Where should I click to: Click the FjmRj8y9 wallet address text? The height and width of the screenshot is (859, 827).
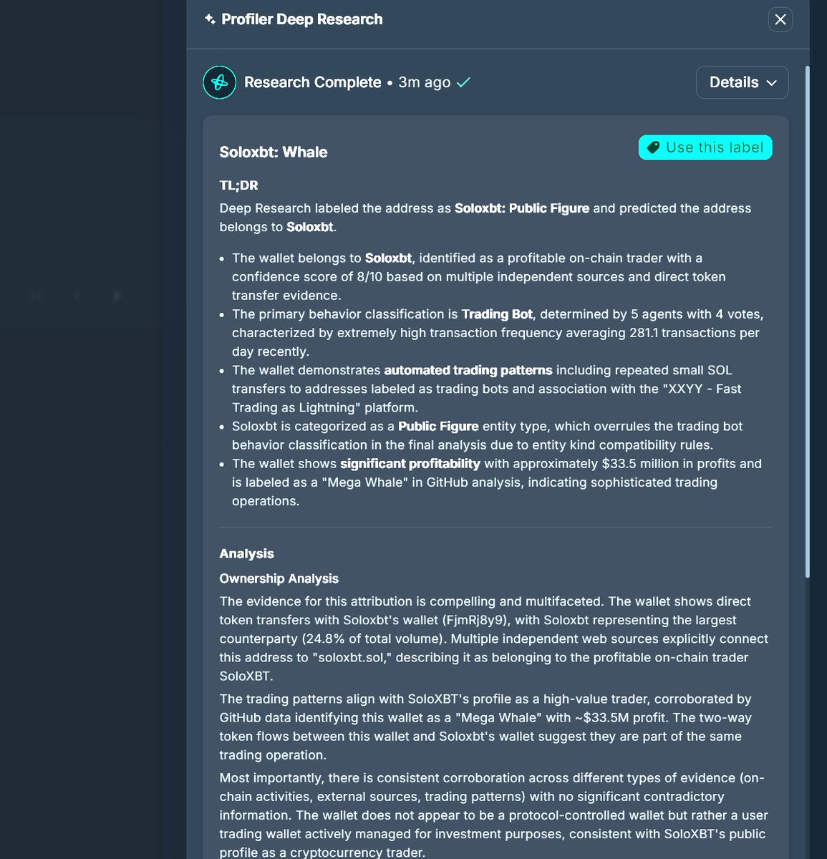476,620
